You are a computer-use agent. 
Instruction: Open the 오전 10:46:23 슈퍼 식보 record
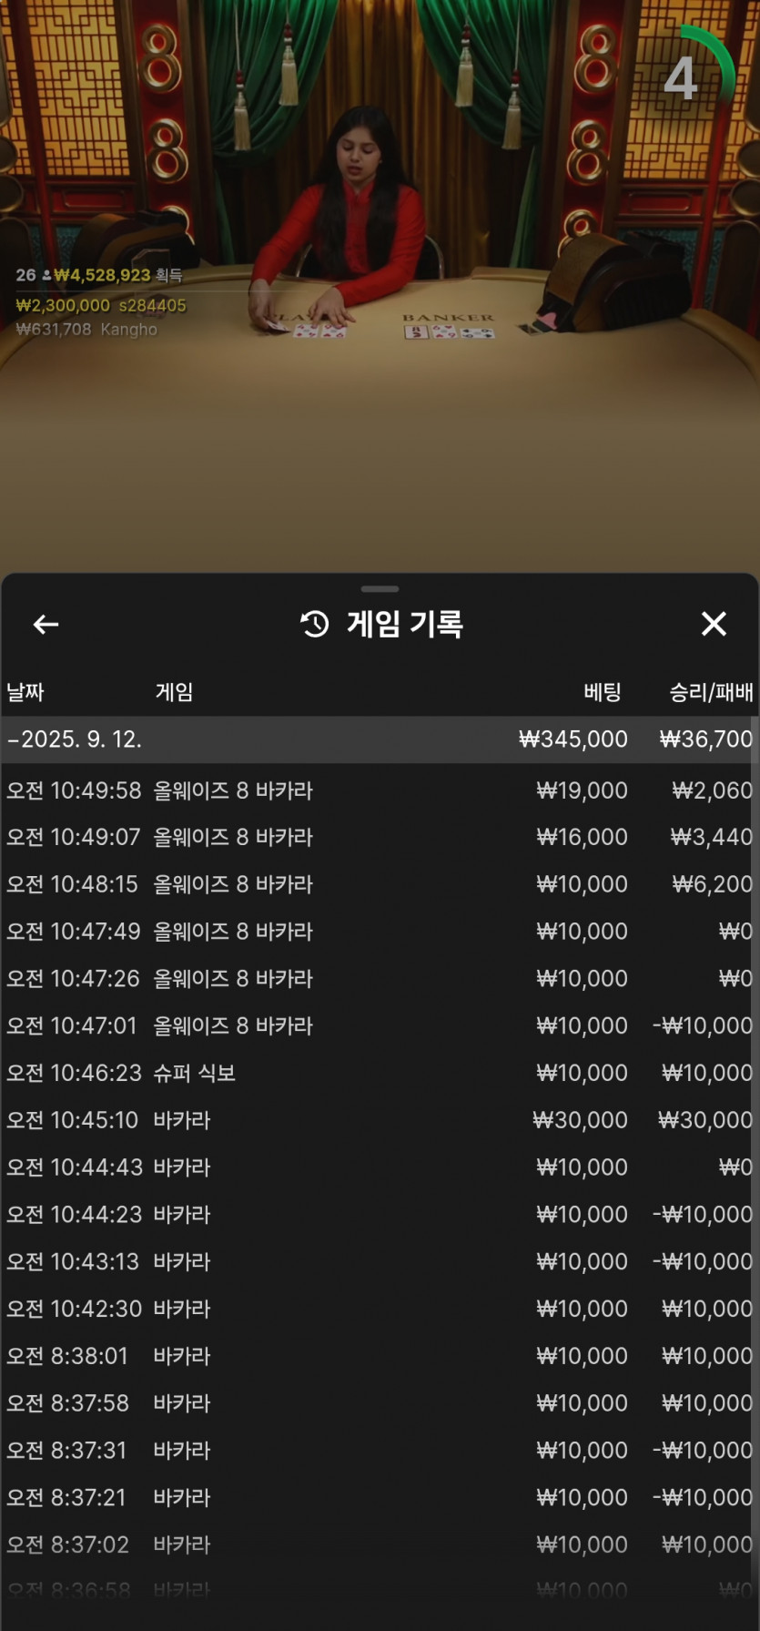(x=380, y=1073)
